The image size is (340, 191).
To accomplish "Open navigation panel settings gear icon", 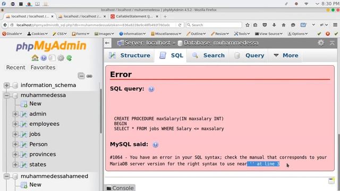I will 61,58.
